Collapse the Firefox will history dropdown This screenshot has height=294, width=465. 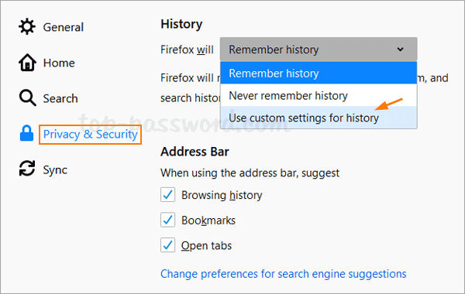[319, 50]
